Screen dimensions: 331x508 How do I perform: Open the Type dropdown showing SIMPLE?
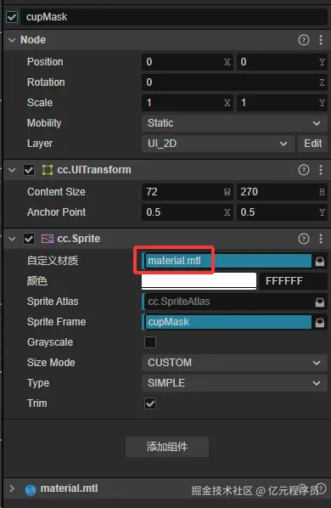(x=234, y=383)
